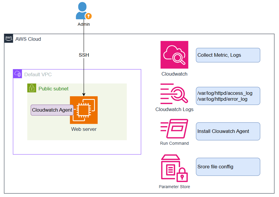Select the pink Cloudwatch service icon

174,55
